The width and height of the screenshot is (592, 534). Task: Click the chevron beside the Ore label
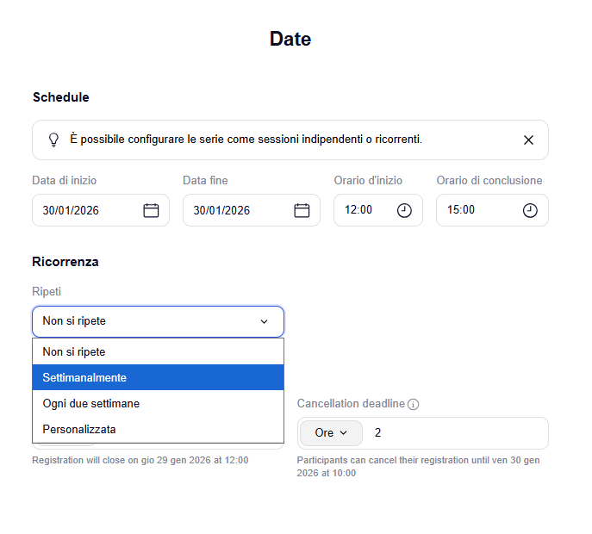[x=344, y=432]
